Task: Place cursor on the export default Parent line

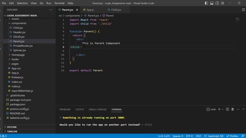Action: pyautogui.click(x=86, y=71)
